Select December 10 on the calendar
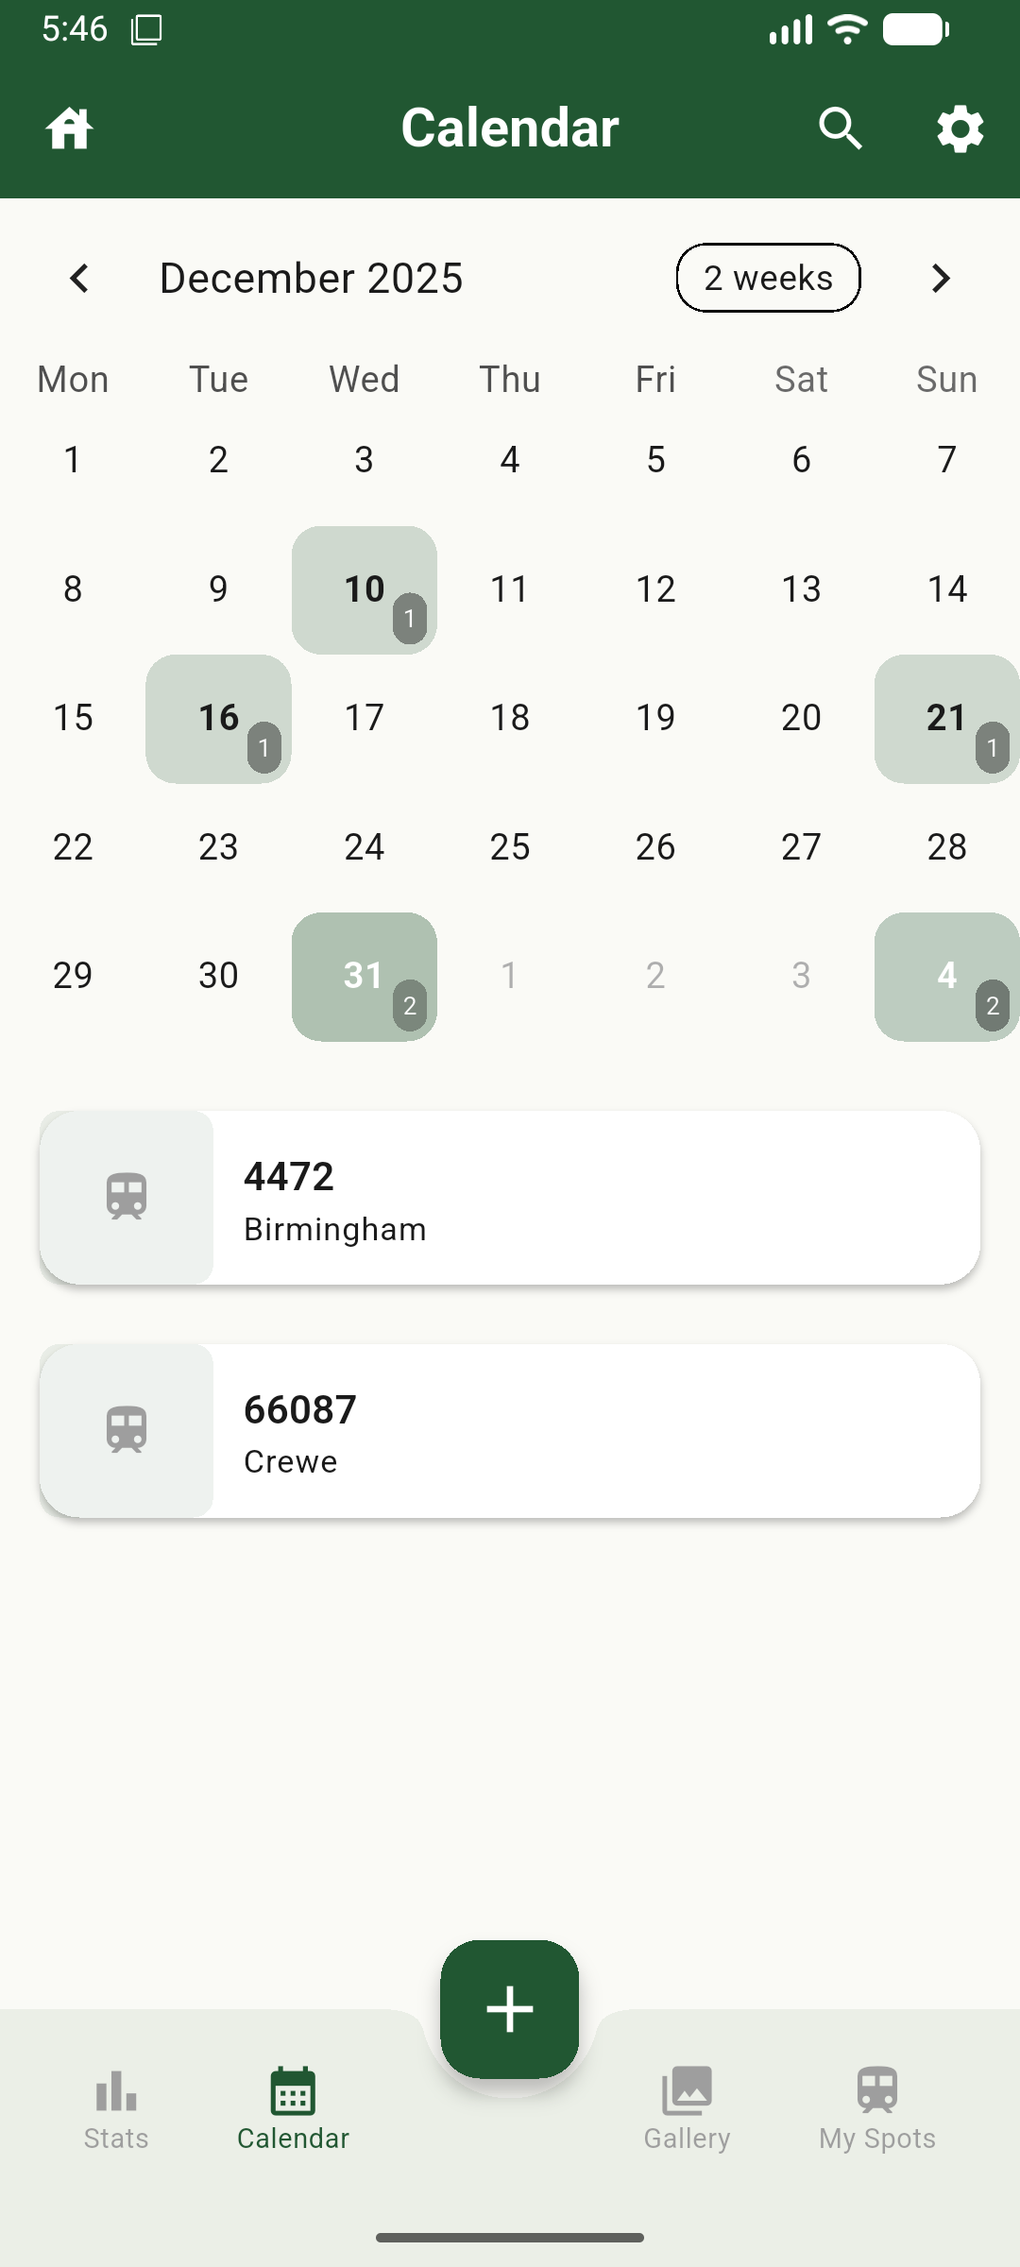The height and width of the screenshot is (2267, 1020). click(364, 589)
